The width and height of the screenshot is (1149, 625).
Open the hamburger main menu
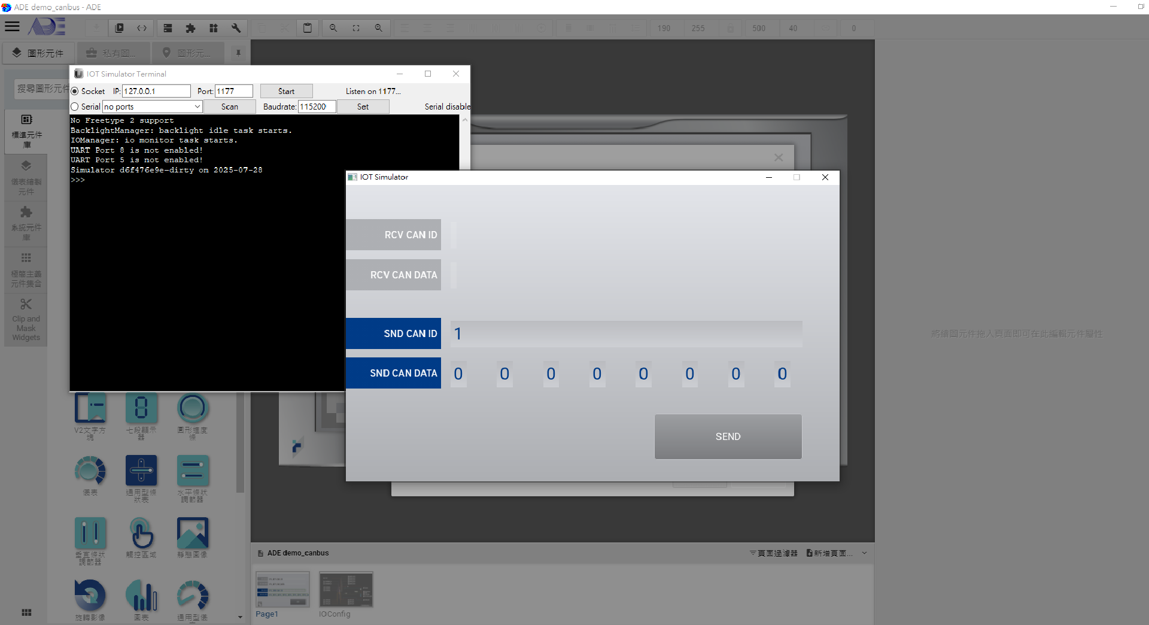[12, 27]
